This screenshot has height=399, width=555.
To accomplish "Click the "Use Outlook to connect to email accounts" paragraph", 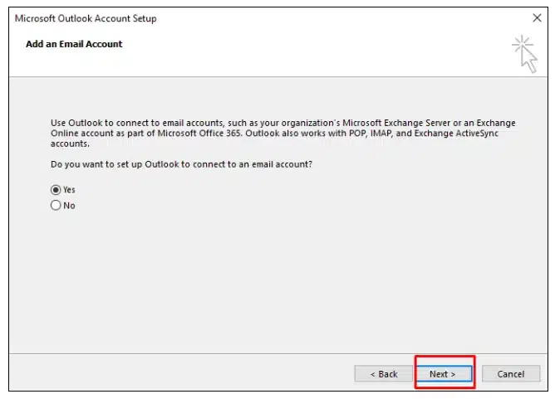I will (x=282, y=134).
